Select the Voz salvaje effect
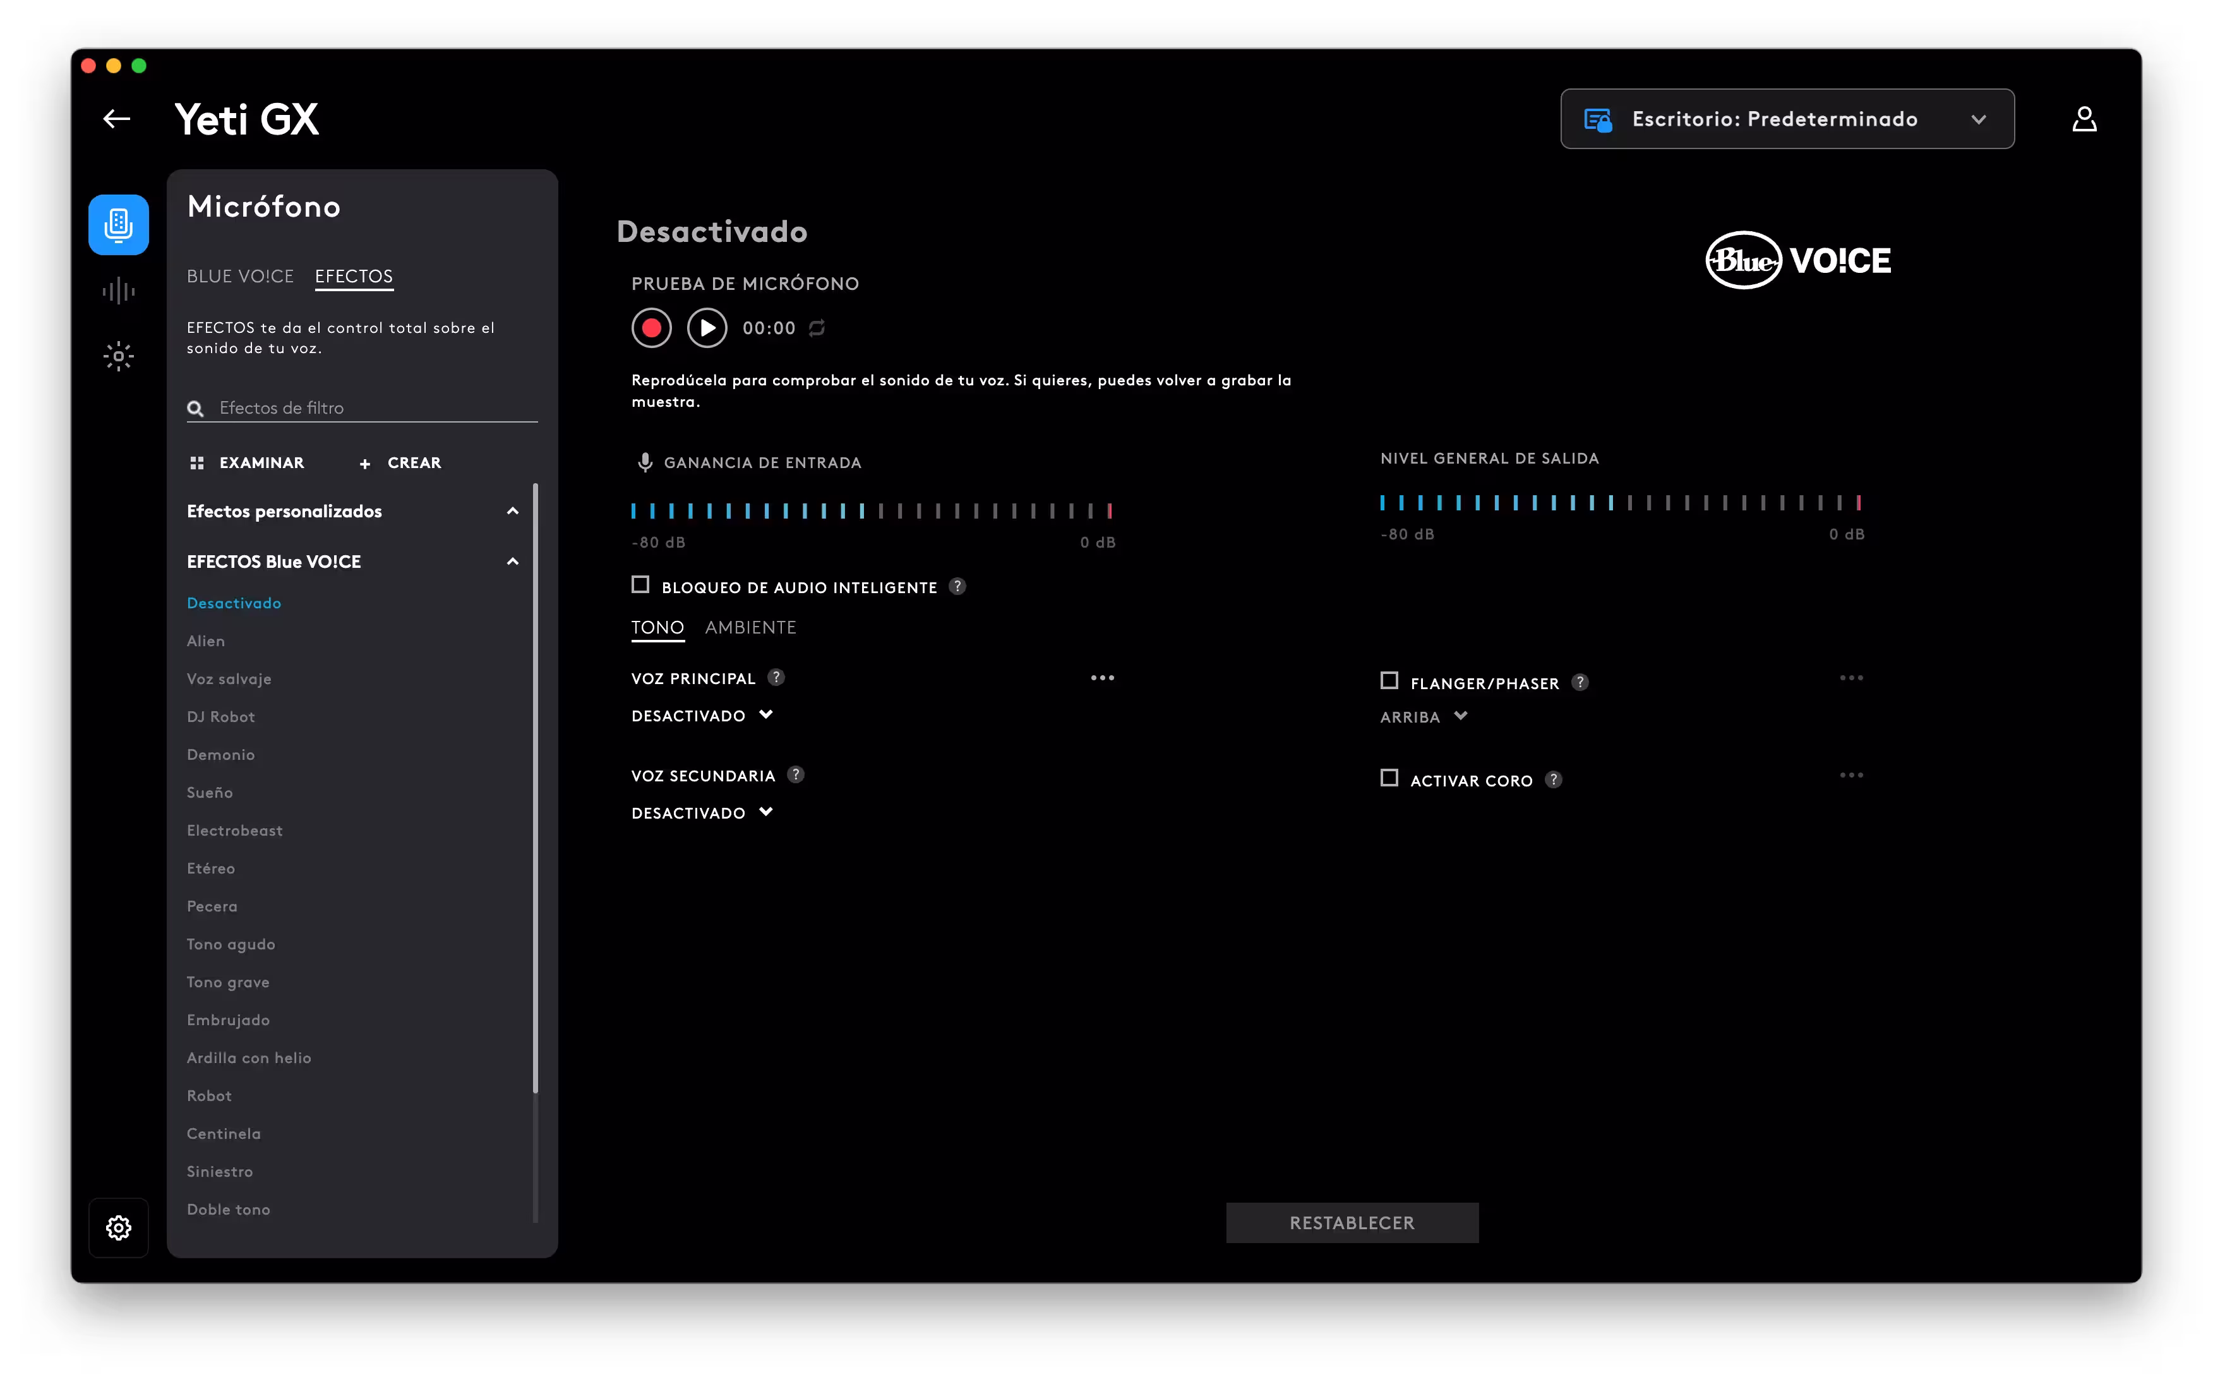Image resolution: width=2213 pixels, height=1377 pixels. pyautogui.click(x=229, y=680)
